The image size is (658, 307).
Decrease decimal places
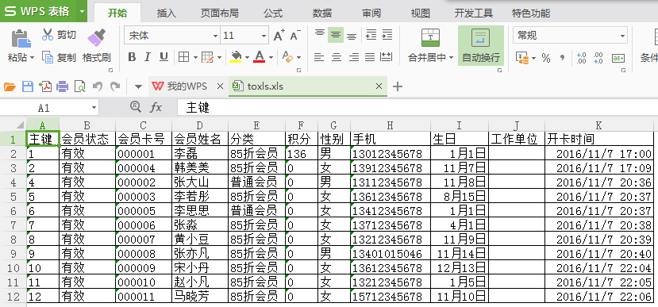click(x=598, y=58)
